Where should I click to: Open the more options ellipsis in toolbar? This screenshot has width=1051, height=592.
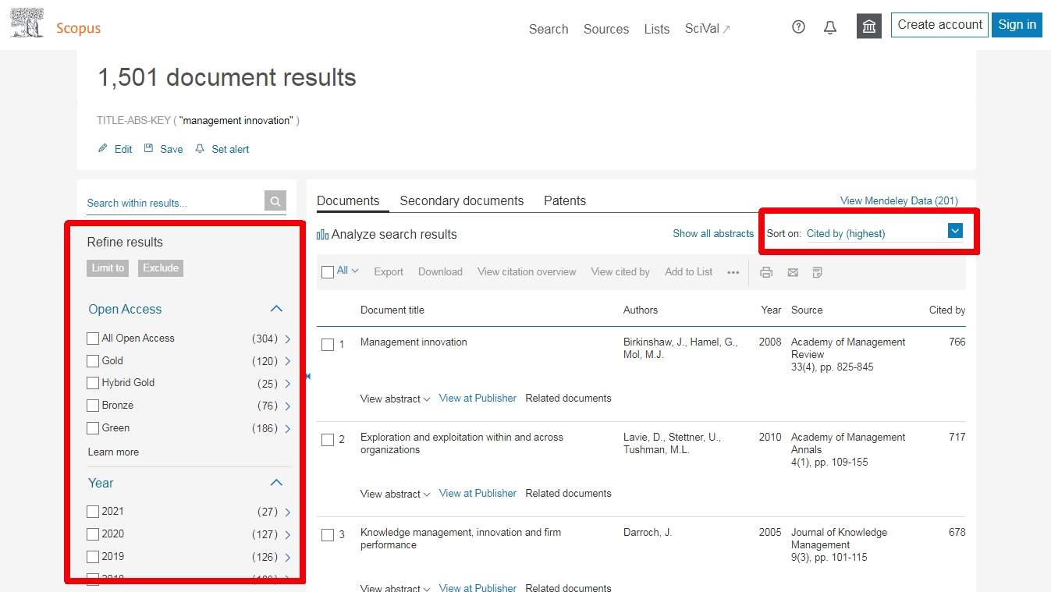[733, 272]
